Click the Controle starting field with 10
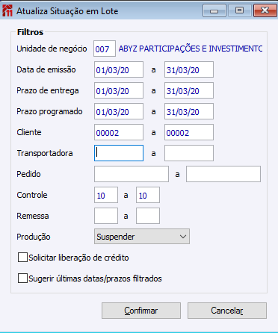This screenshot has height=333, width=278. point(106,195)
